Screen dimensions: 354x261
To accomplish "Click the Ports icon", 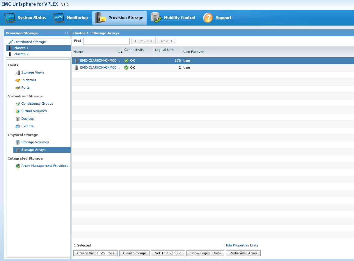I will coord(18,88).
